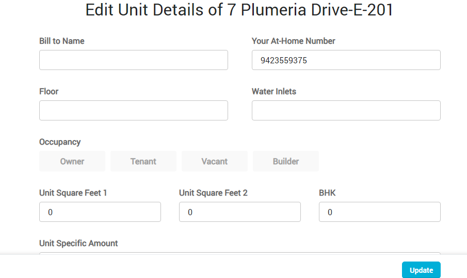Click the Edit Unit Details page heading
This screenshot has width=467, height=278.
pyautogui.click(x=239, y=10)
